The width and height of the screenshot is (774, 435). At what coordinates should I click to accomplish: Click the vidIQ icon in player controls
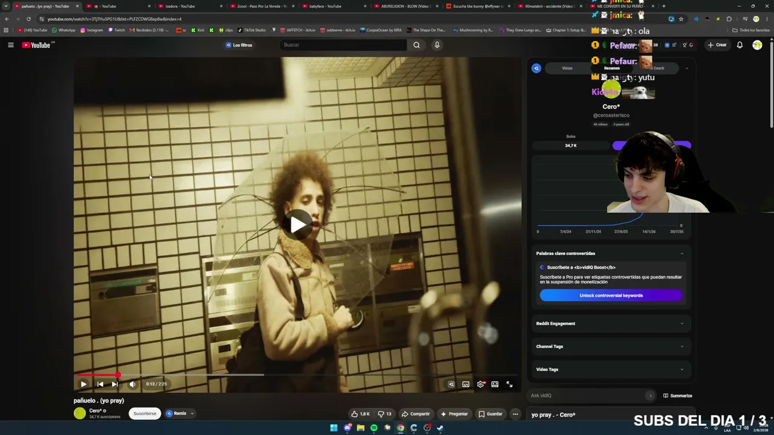click(x=451, y=384)
